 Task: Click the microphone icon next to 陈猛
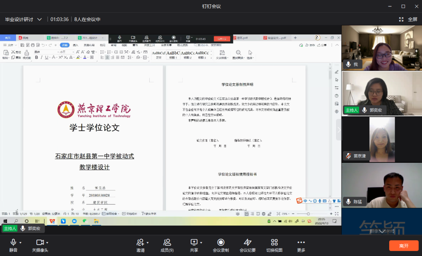click(348, 201)
